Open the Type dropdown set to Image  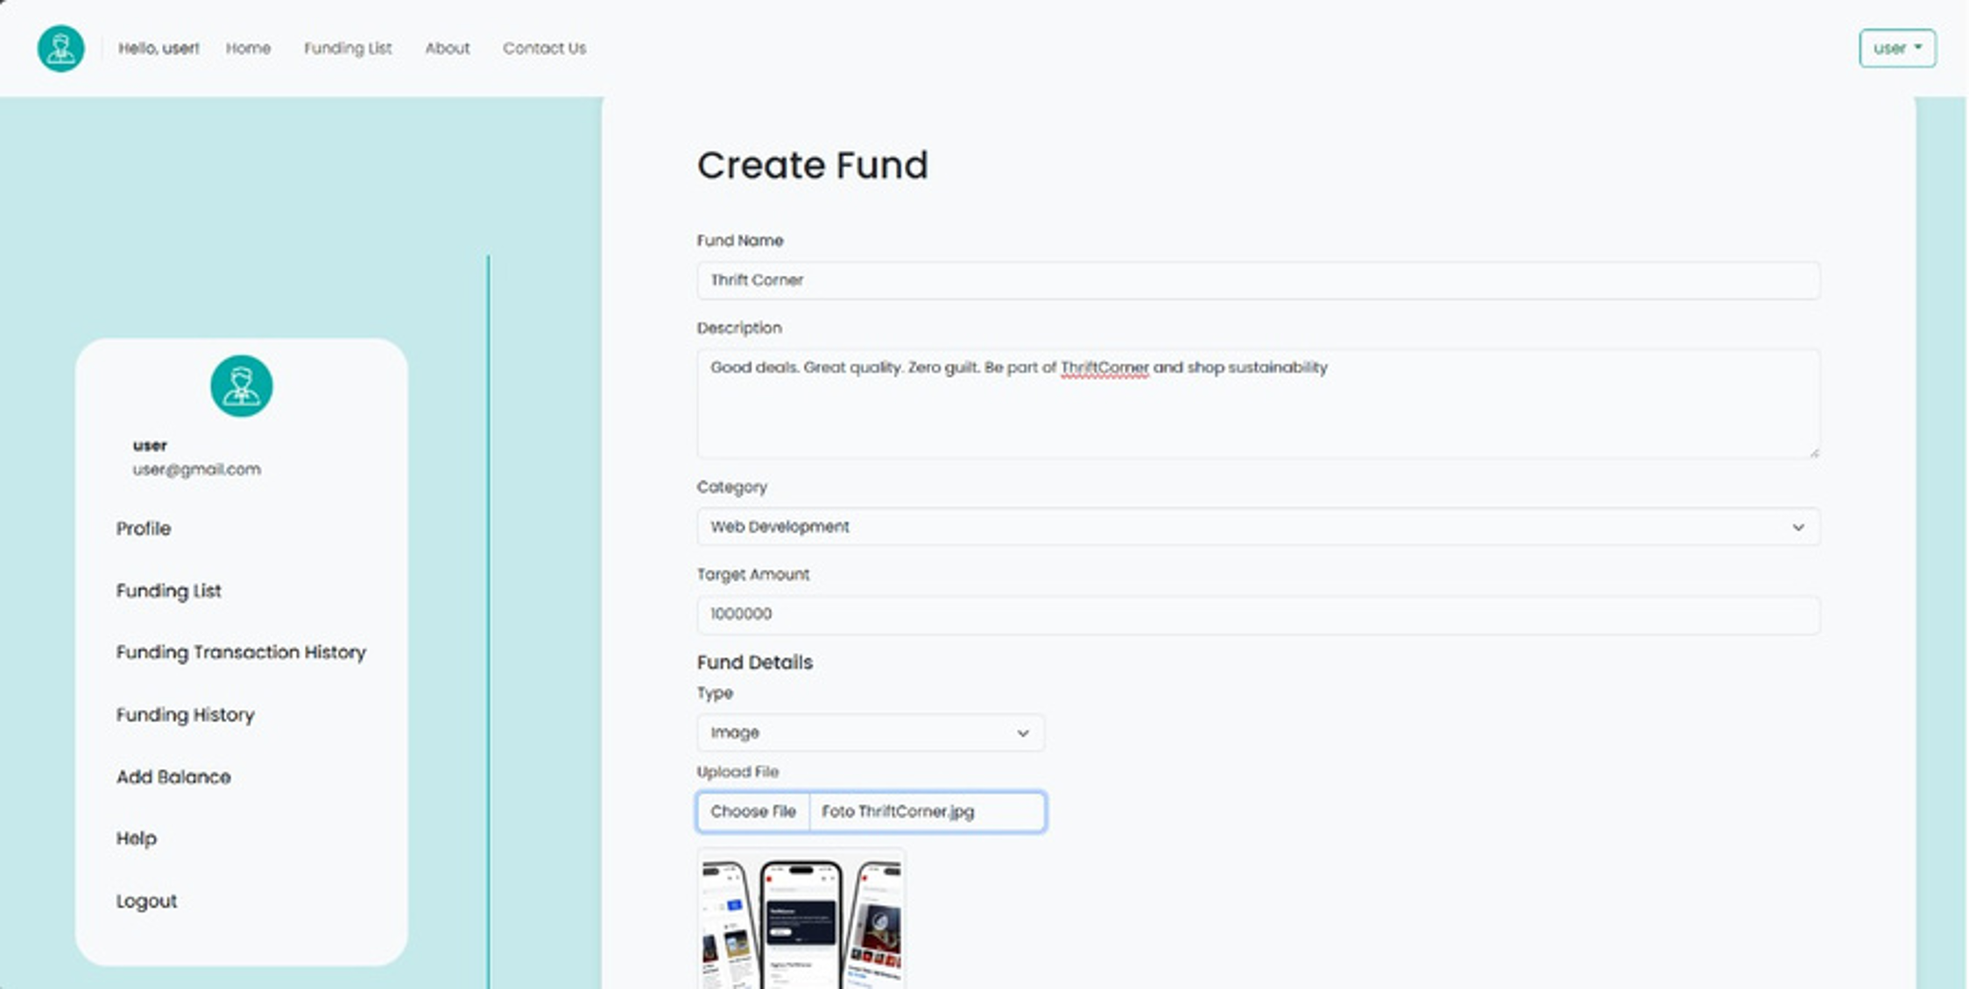pyautogui.click(x=870, y=733)
